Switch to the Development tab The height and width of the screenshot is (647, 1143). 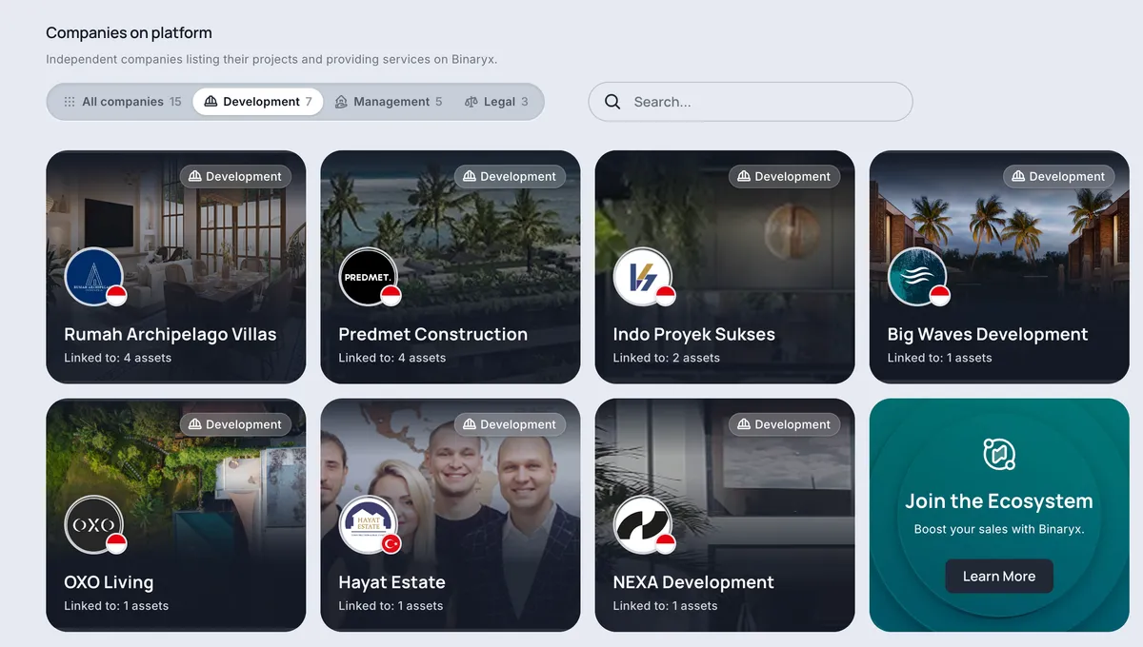coord(258,102)
